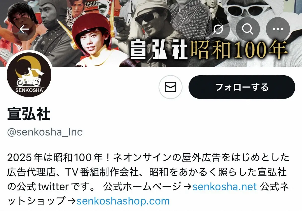The image size is (302, 211).
Task: Open profile search with the magnifier icon
Action: [x=247, y=30]
